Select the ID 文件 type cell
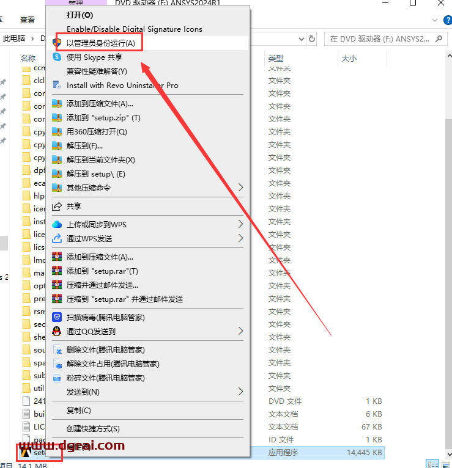Viewport: 452px width, 468px height. pyautogui.click(x=281, y=440)
